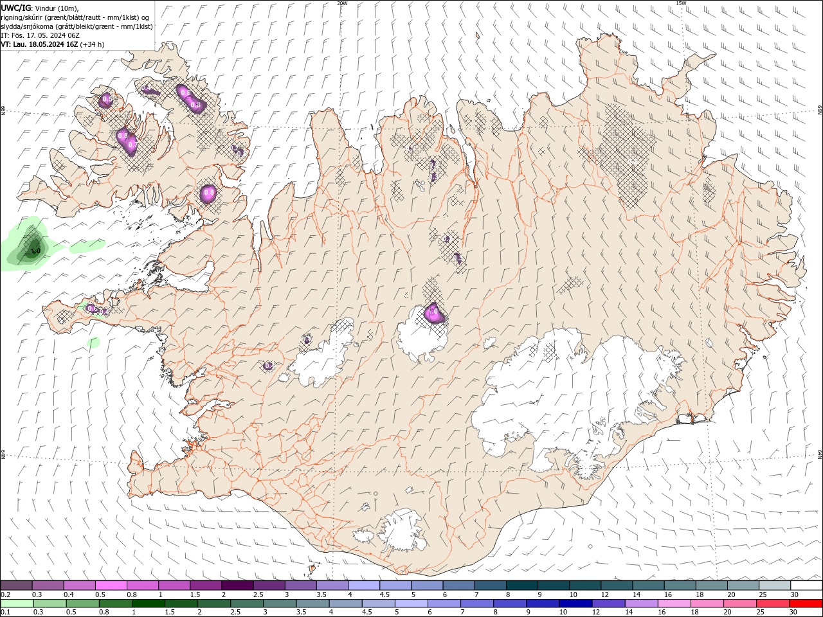Pick the royal blue swatch starting at 8, lower scale

[510, 604]
